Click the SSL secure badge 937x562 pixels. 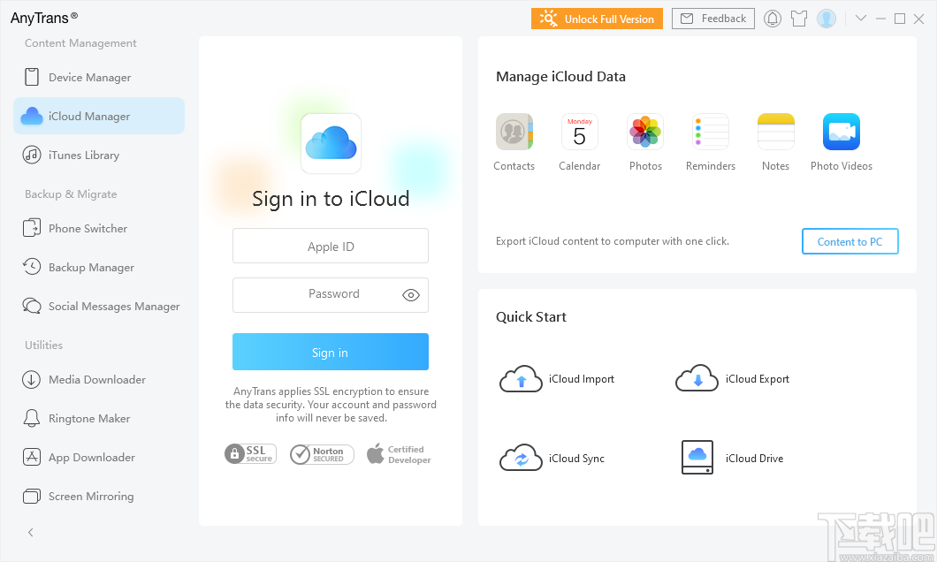[x=250, y=454]
